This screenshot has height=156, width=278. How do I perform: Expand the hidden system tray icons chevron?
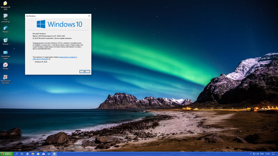(x=251, y=154)
